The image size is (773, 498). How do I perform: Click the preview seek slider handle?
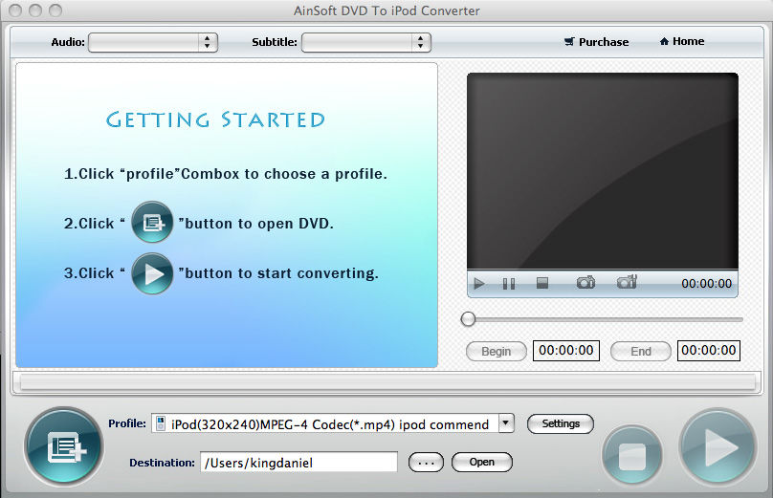[x=468, y=319]
